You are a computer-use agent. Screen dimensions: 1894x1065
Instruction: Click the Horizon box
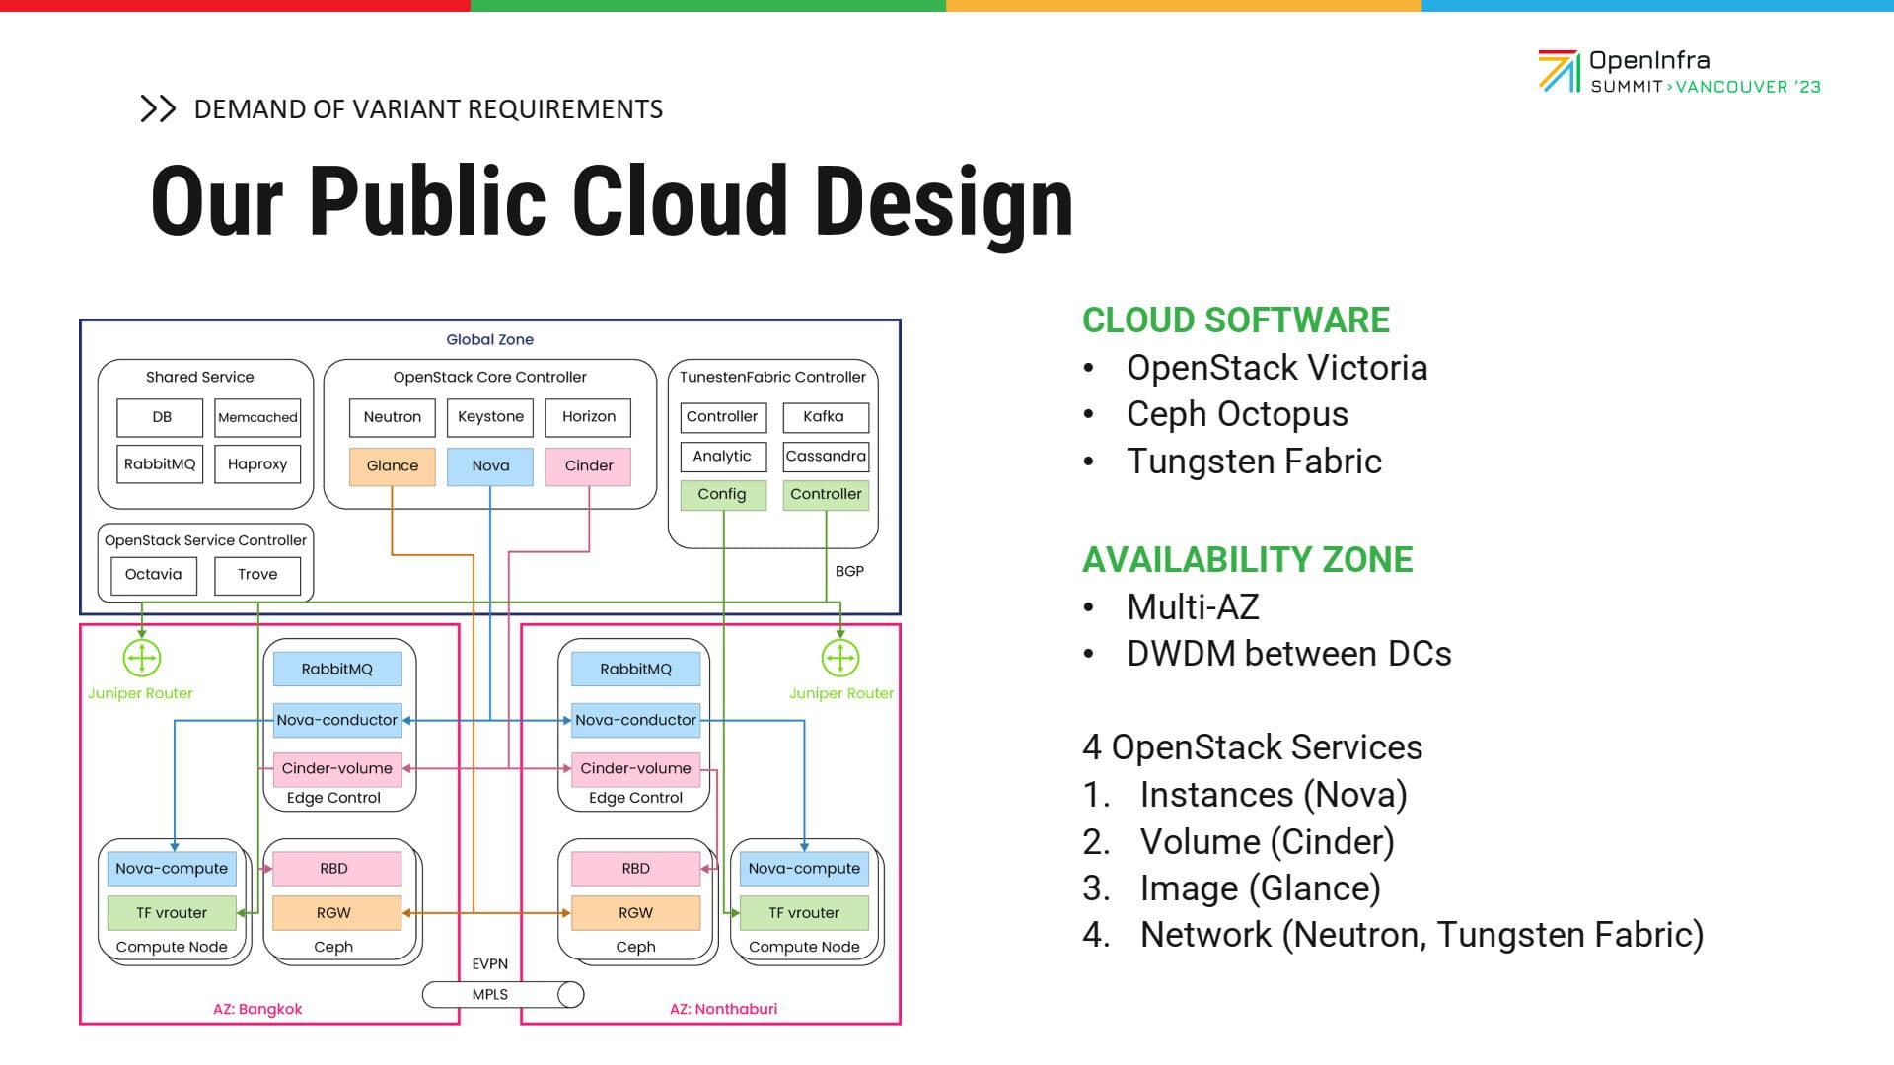tap(589, 417)
